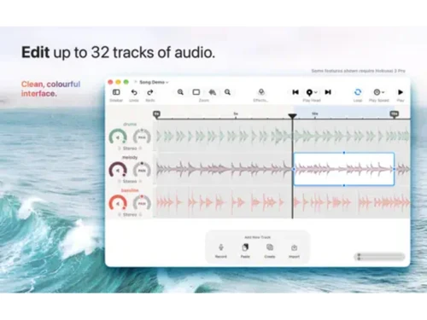Click the bottom handle of the melody selection
Image resolution: width=427 pixels, height=320 pixels.
tap(344, 185)
